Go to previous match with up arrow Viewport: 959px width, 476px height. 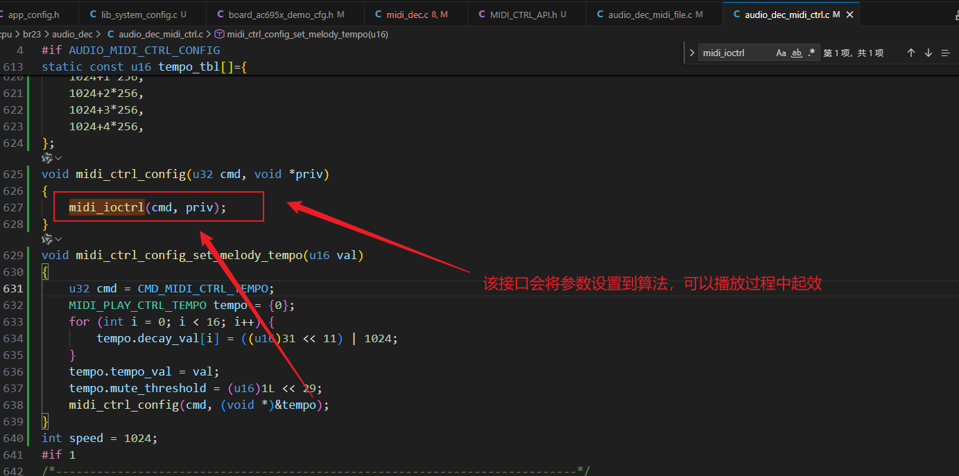tap(911, 53)
